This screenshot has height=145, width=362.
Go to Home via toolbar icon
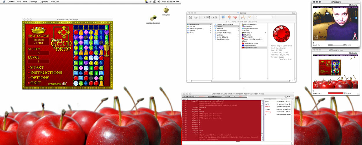pyautogui.click(x=229, y=17)
